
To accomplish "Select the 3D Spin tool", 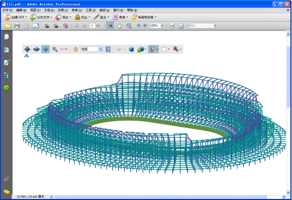I will (37, 49).
